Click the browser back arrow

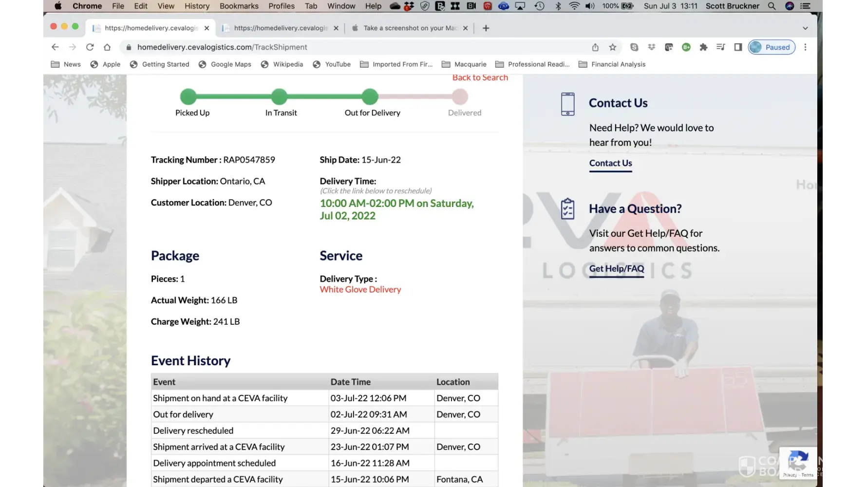[55, 47]
